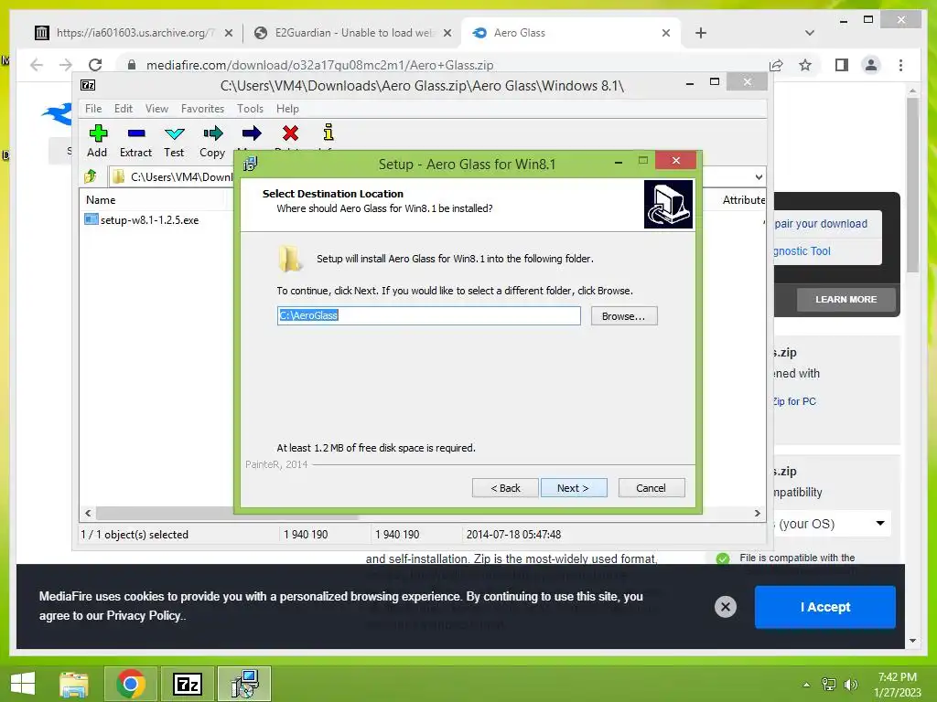This screenshot has width=937, height=702.
Task: Close the E2Guardian tab
Action: click(x=447, y=33)
